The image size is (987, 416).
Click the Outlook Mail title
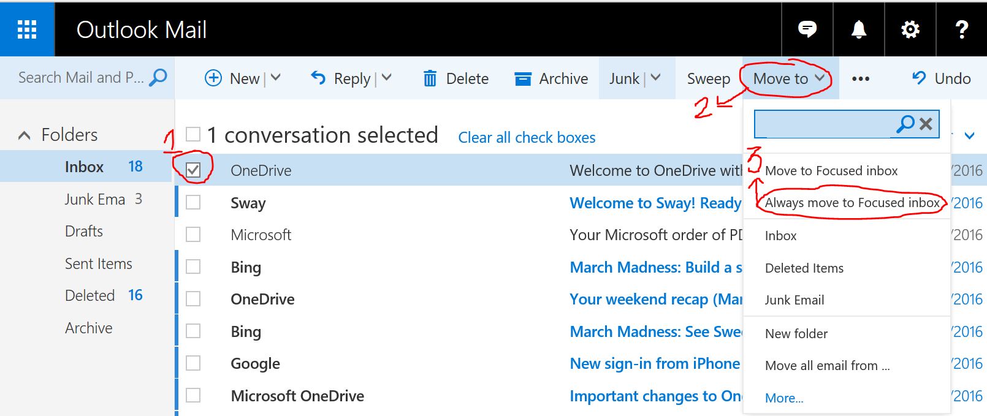click(142, 29)
